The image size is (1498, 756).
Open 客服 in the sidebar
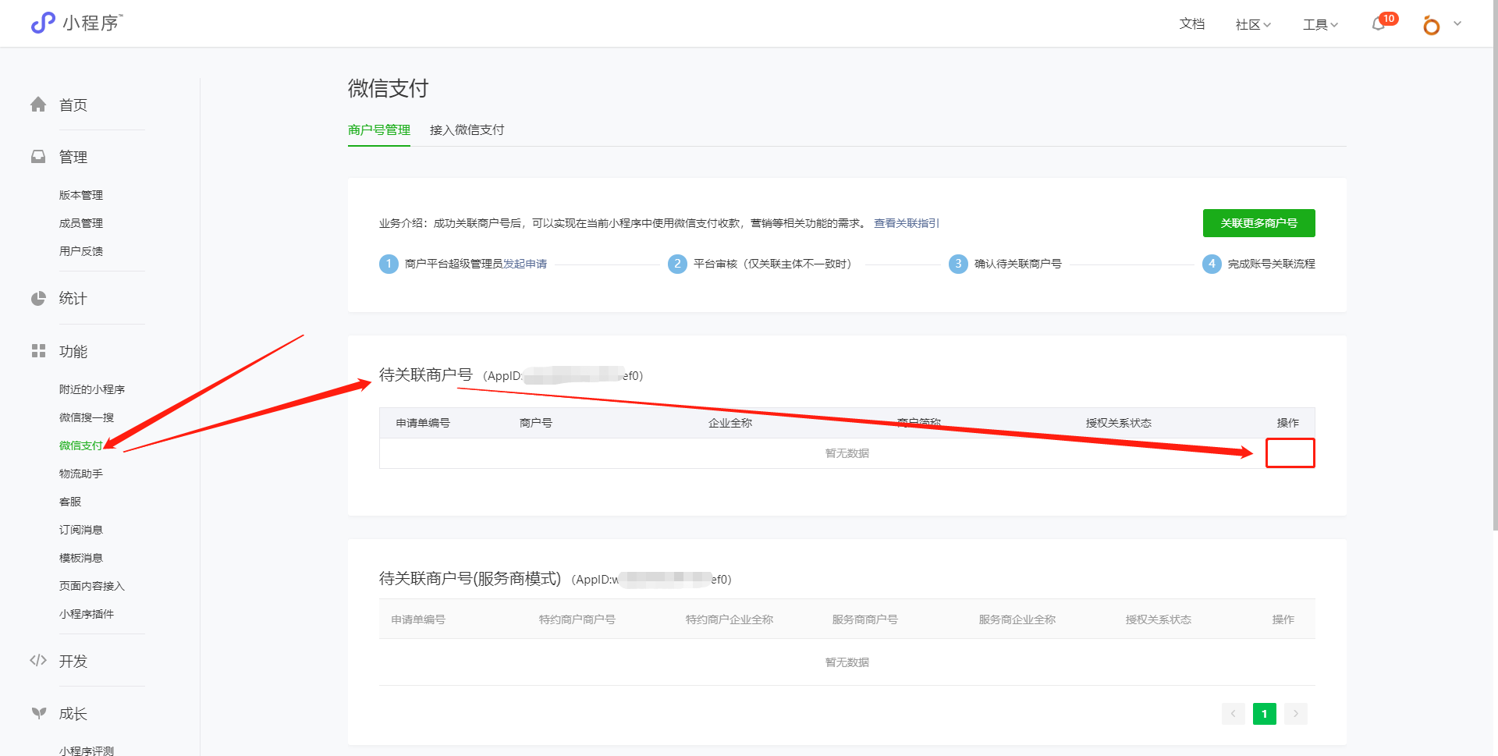(70, 502)
